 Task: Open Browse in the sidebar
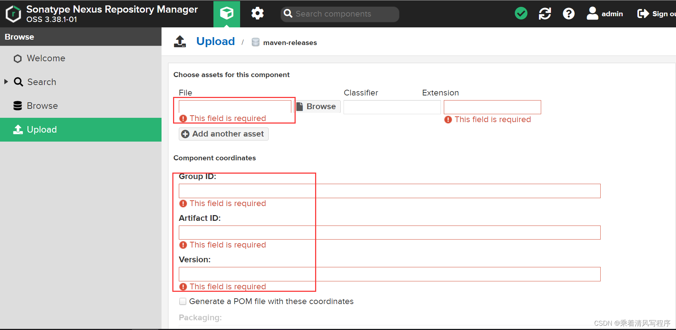click(81, 106)
